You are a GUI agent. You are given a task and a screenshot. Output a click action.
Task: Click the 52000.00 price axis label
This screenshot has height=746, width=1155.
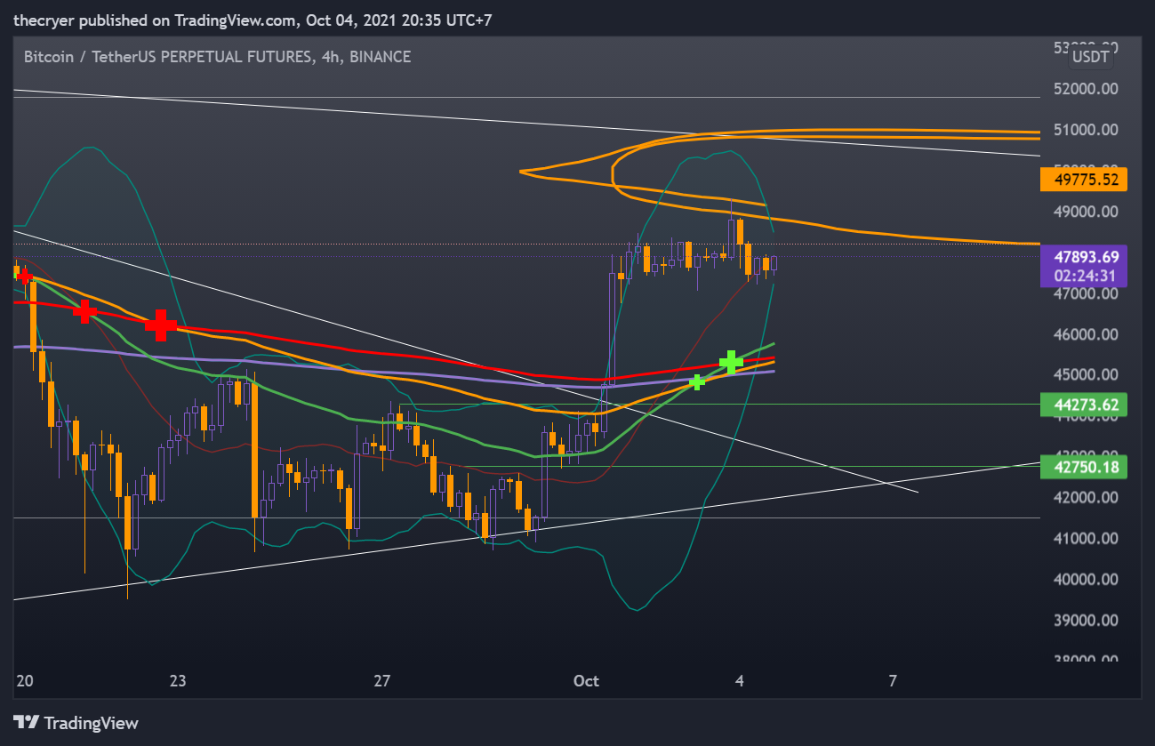pos(1086,90)
